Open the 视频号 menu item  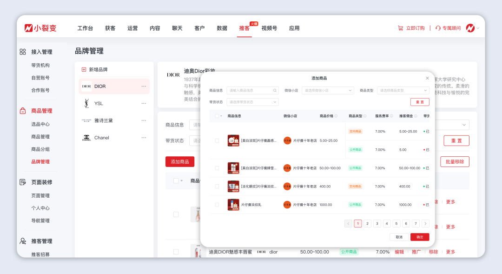(269, 28)
